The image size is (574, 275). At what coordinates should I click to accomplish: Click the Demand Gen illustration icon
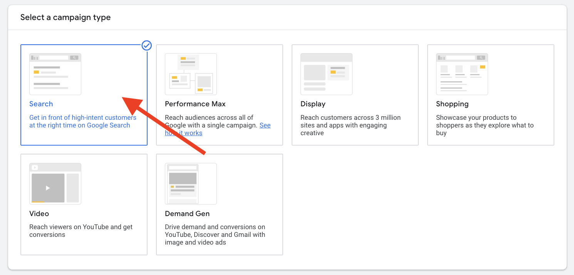tap(191, 184)
